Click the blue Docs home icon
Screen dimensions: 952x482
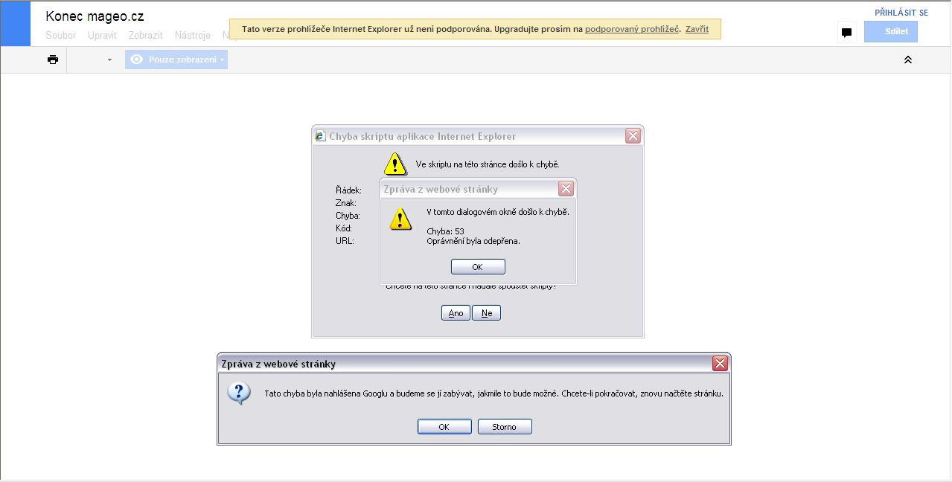point(15,24)
